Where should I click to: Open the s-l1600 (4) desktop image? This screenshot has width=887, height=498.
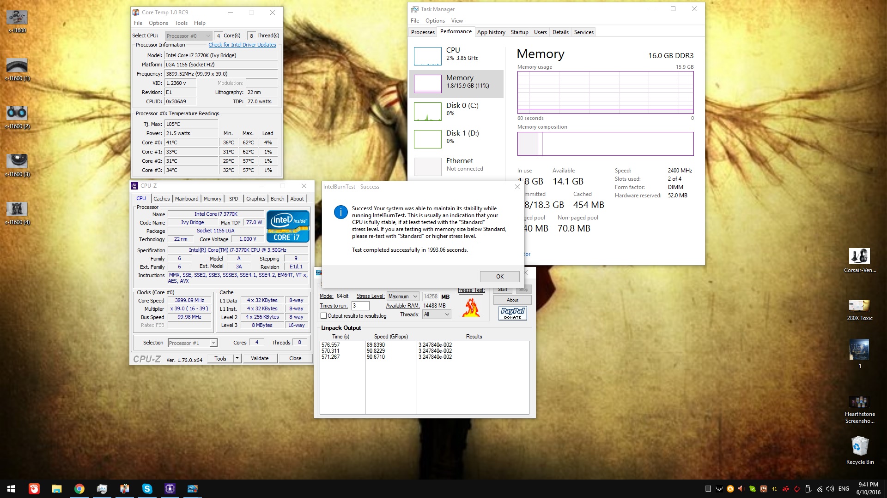[17, 213]
